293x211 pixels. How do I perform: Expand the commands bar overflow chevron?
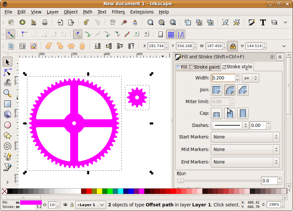[x=285, y=22]
